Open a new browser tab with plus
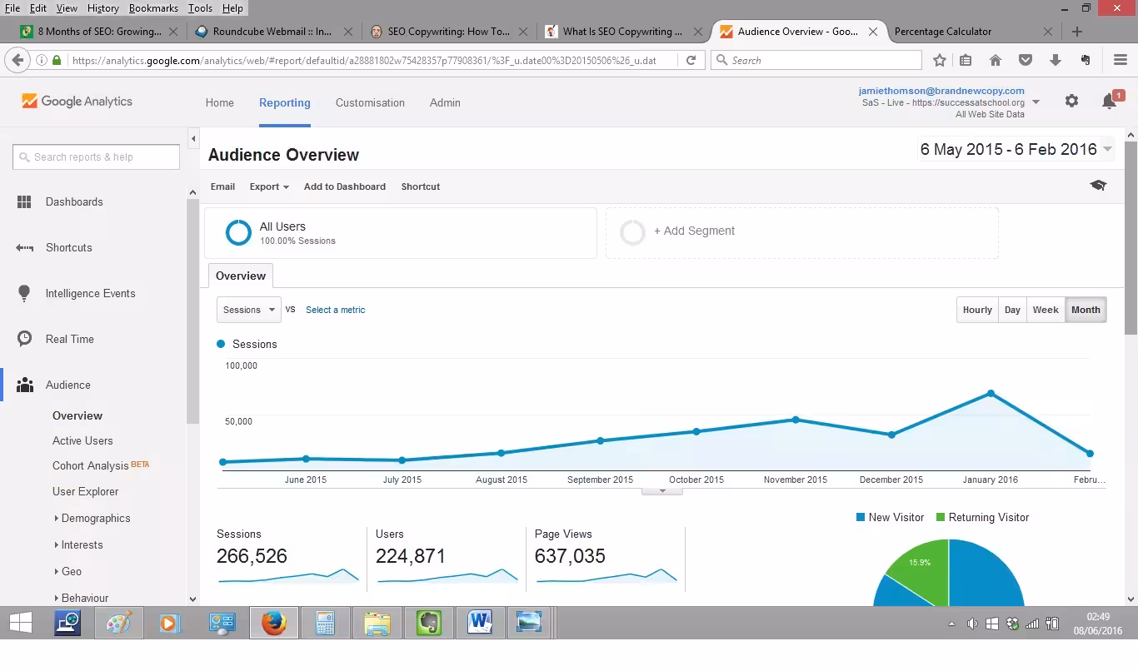The width and height of the screenshot is (1138, 671). click(1077, 32)
